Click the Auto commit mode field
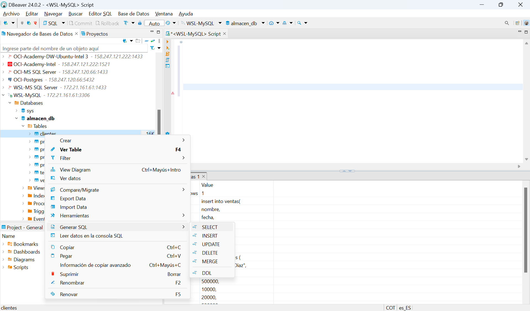This screenshot has height=311, width=530. pyautogui.click(x=154, y=23)
